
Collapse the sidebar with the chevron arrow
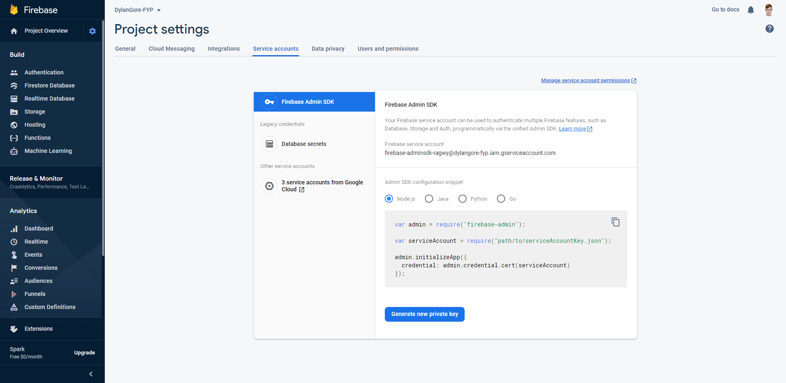[x=91, y=374]
